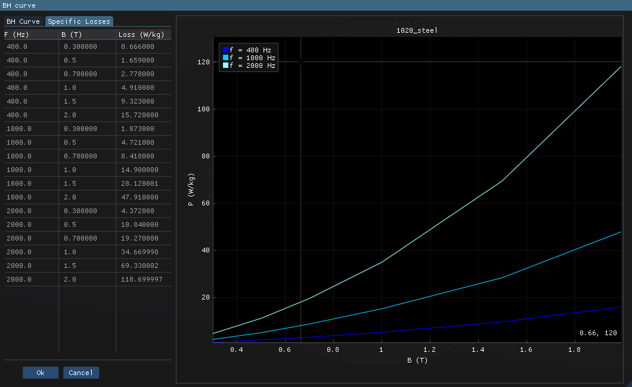632x387 pixels.
Task: Toggle the f = 1000 Hz legend entry
Action: coord(249,57)
